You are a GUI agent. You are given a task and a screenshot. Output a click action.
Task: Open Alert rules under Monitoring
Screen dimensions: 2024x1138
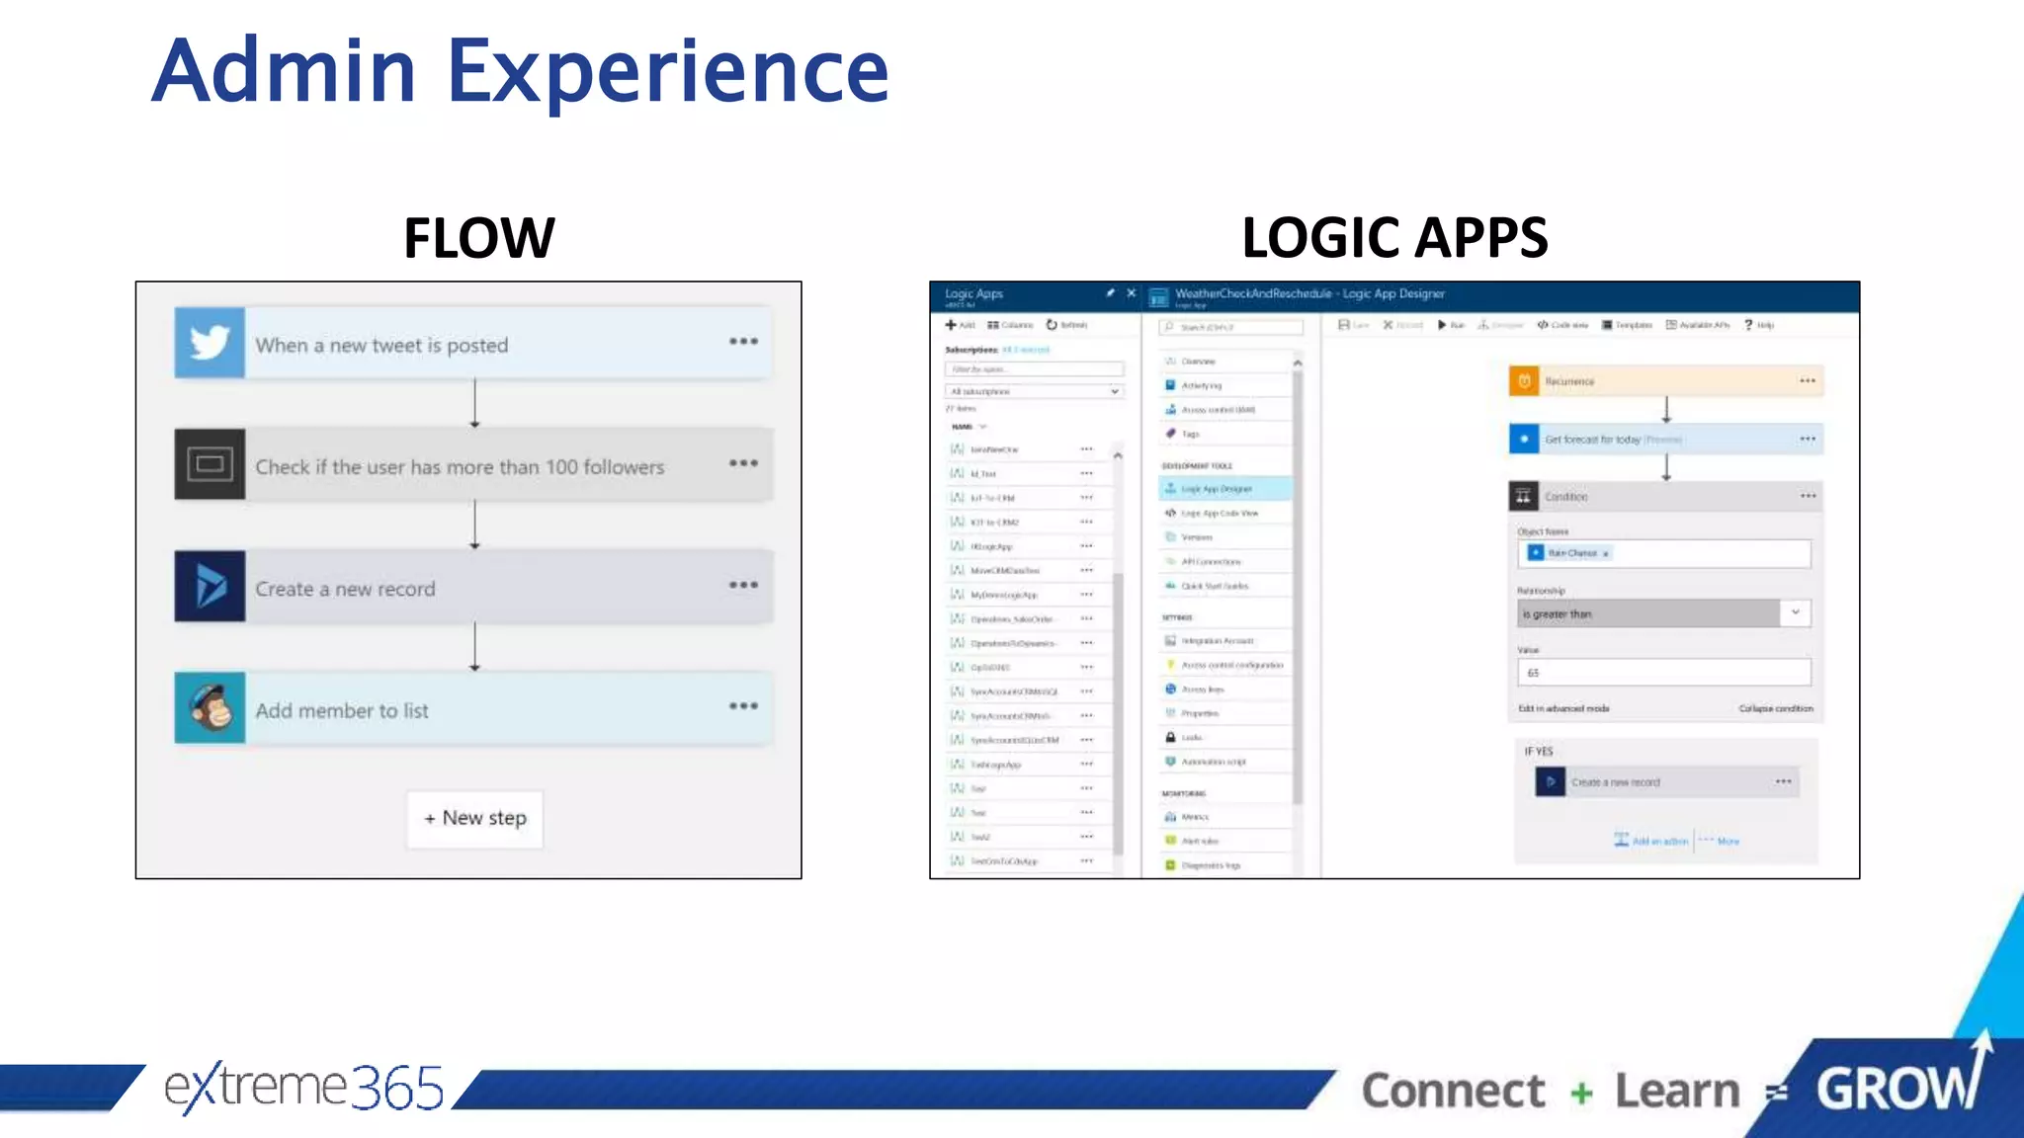coord(1225,842)
